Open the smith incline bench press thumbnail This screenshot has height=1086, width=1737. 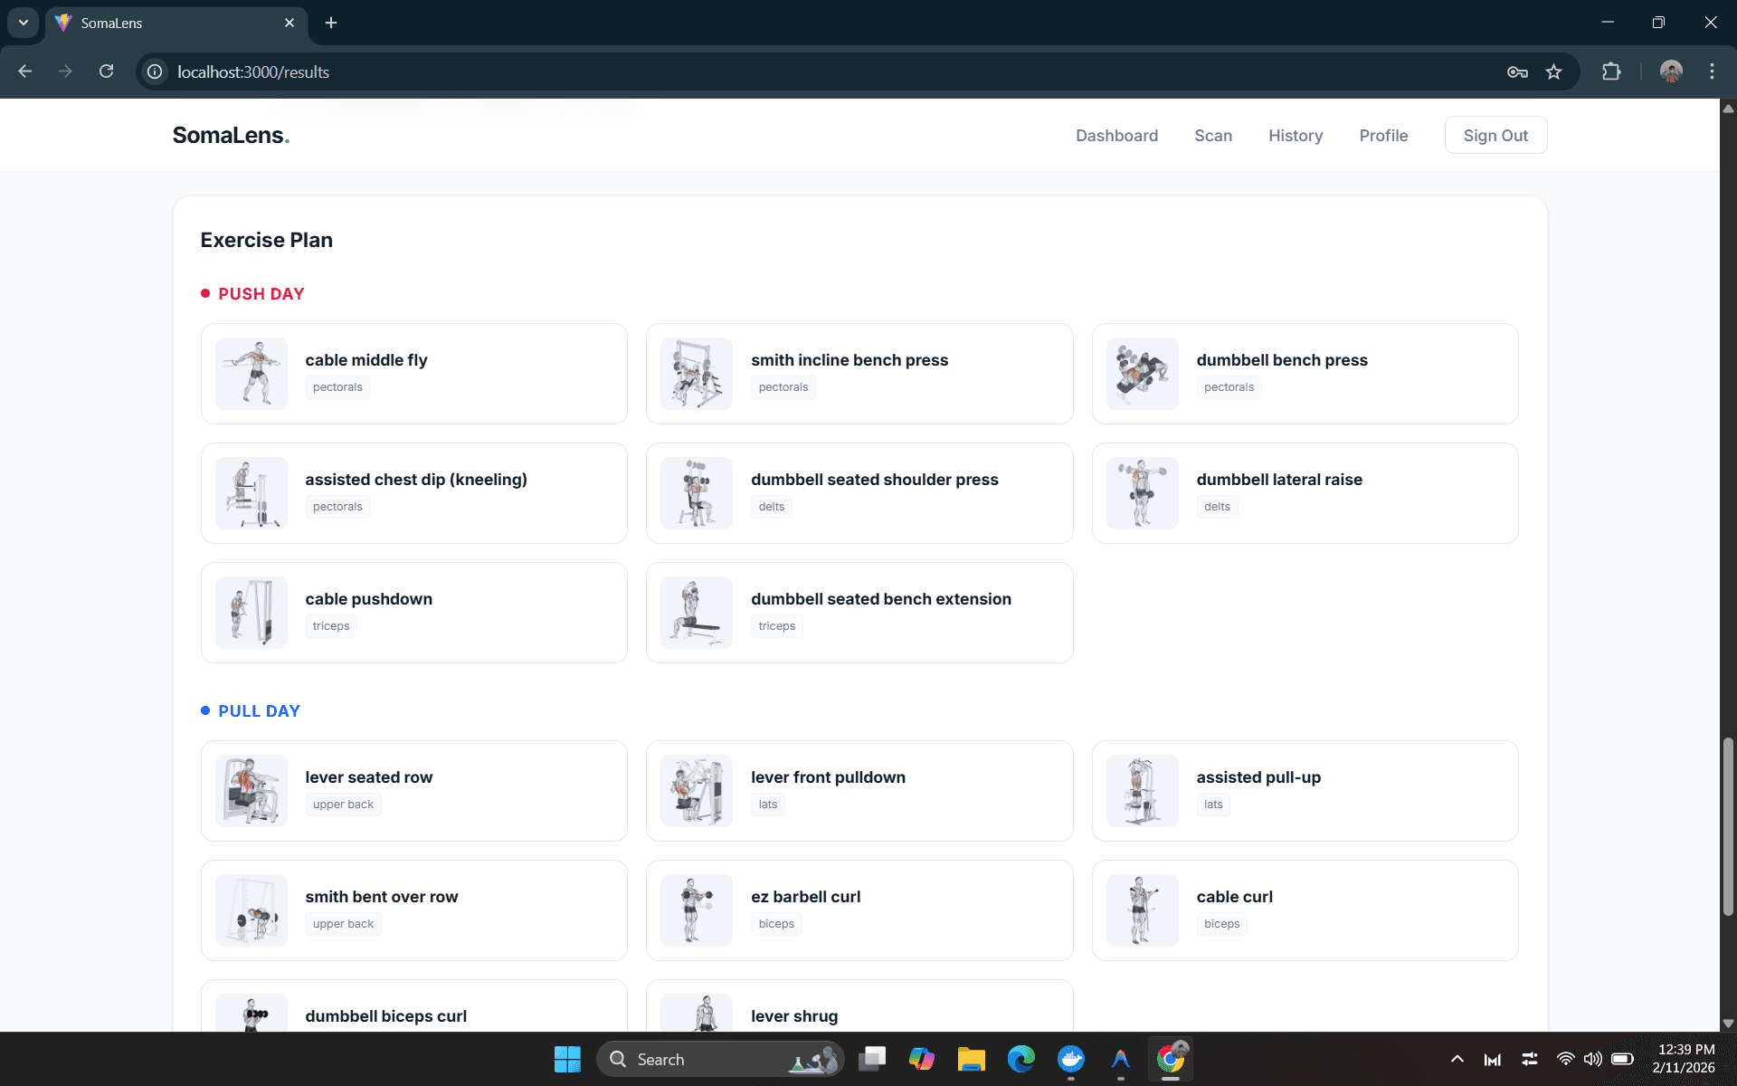[697, 374]
